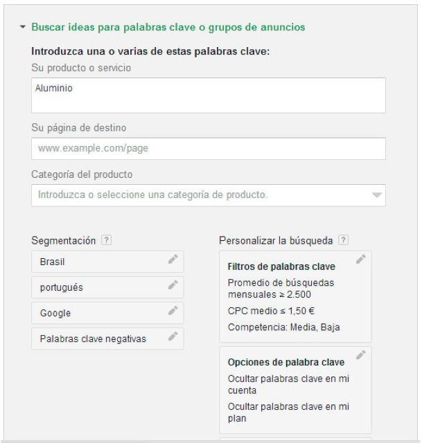Select the português language targeting row
Screen dimensions: 422x443
click(x=97, y=287)
